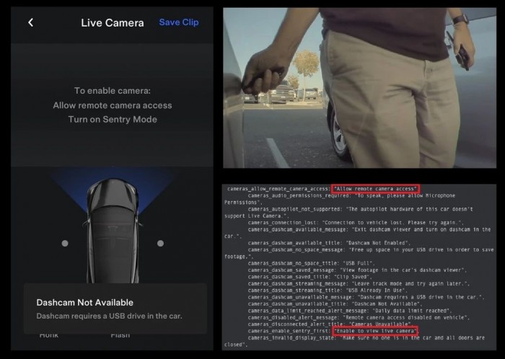The height and width of the screenshot is (359, 505).
Task: Click the Dashcam Not Available notification title
Action: pos(84,302)
